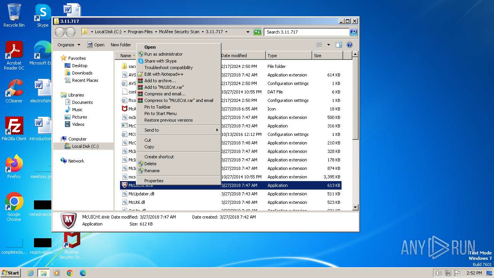Select Create shortcut

179,157
